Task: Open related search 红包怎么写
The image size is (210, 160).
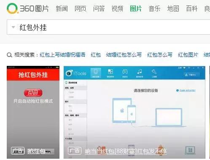Action: 160,55
